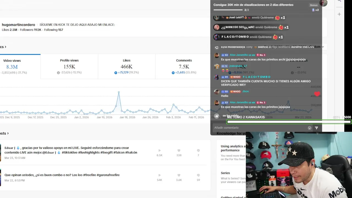The height and width of the screenshot is (198, 352).
Task: Click the 'Likes 2.5M' profile stat
Action: tap(9, 30)
